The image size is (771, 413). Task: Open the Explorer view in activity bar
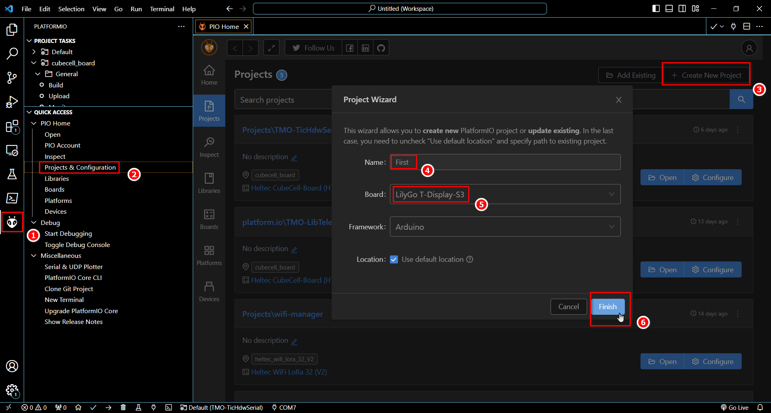point(12,30)
